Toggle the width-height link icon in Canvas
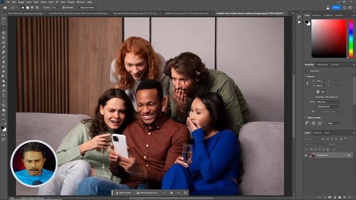The height and width of the screenshot is (200, 356). coord(307,83)
